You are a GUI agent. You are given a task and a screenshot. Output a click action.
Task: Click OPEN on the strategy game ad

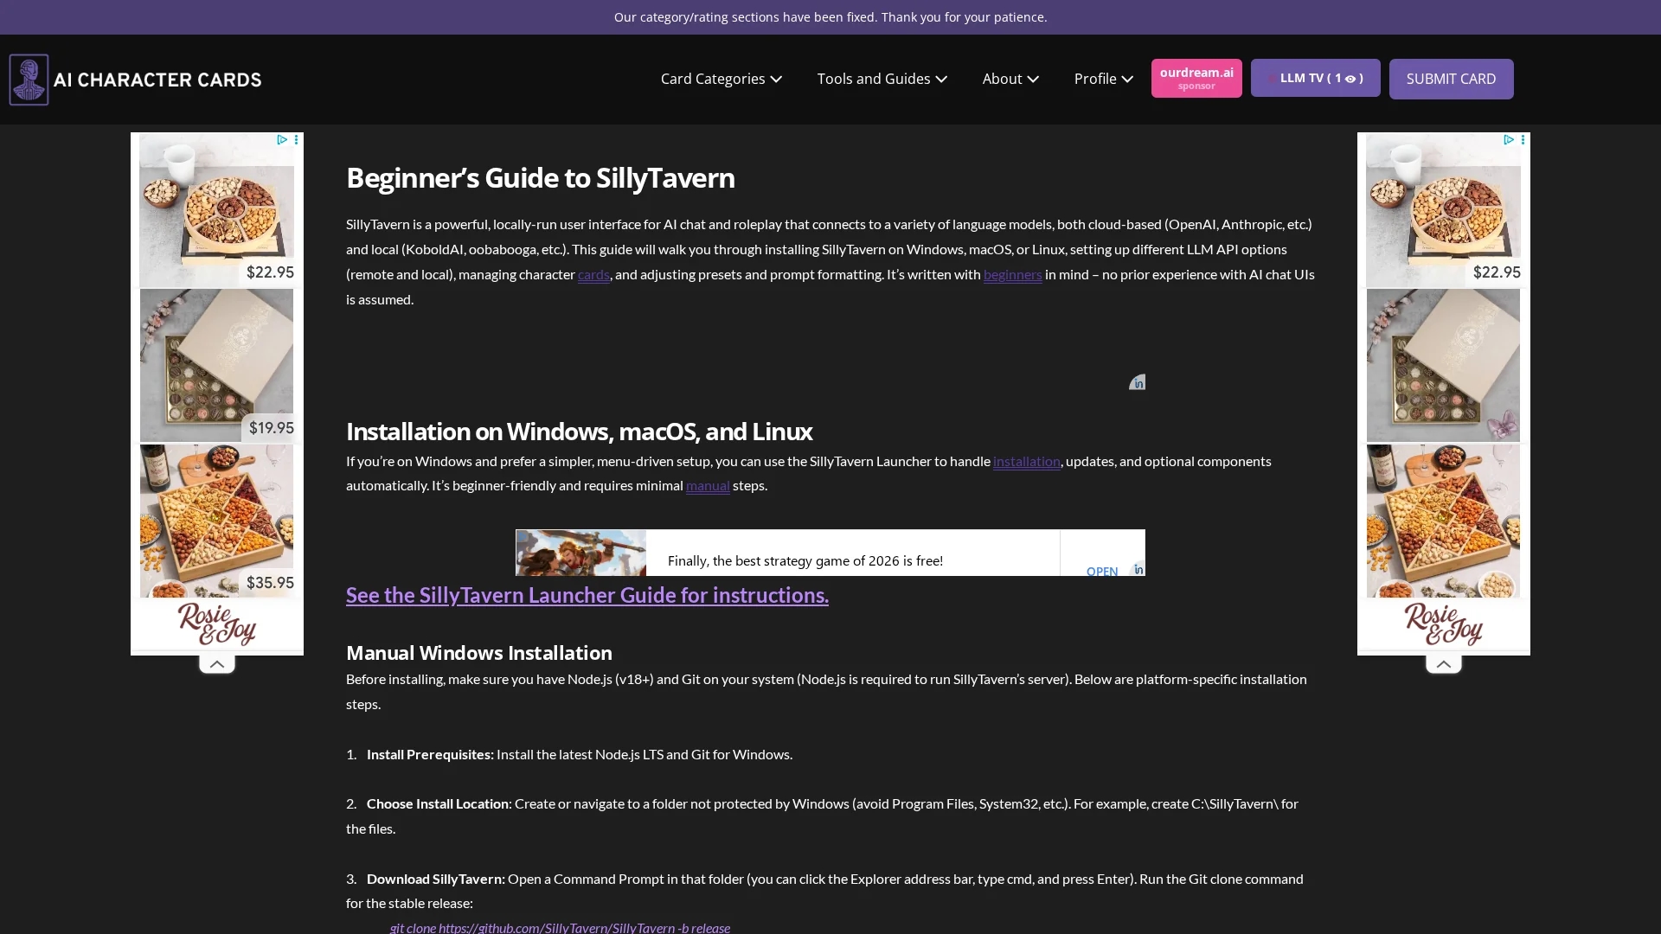coord(1101,571)
